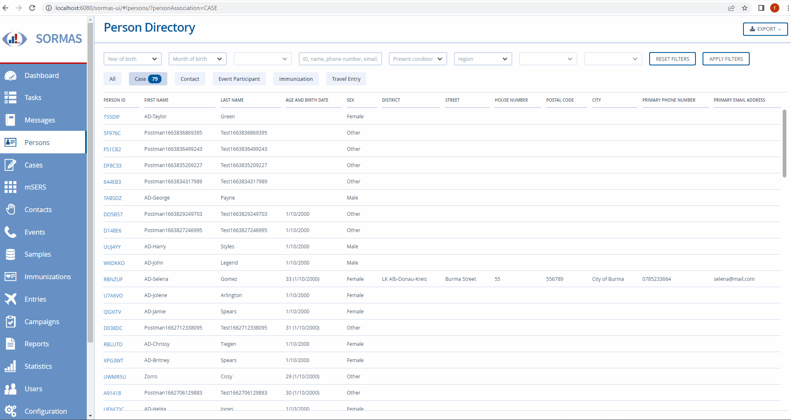The image size is (791, 420).
Task: Click the ID, name, phone search field
Action: [340, 59]
